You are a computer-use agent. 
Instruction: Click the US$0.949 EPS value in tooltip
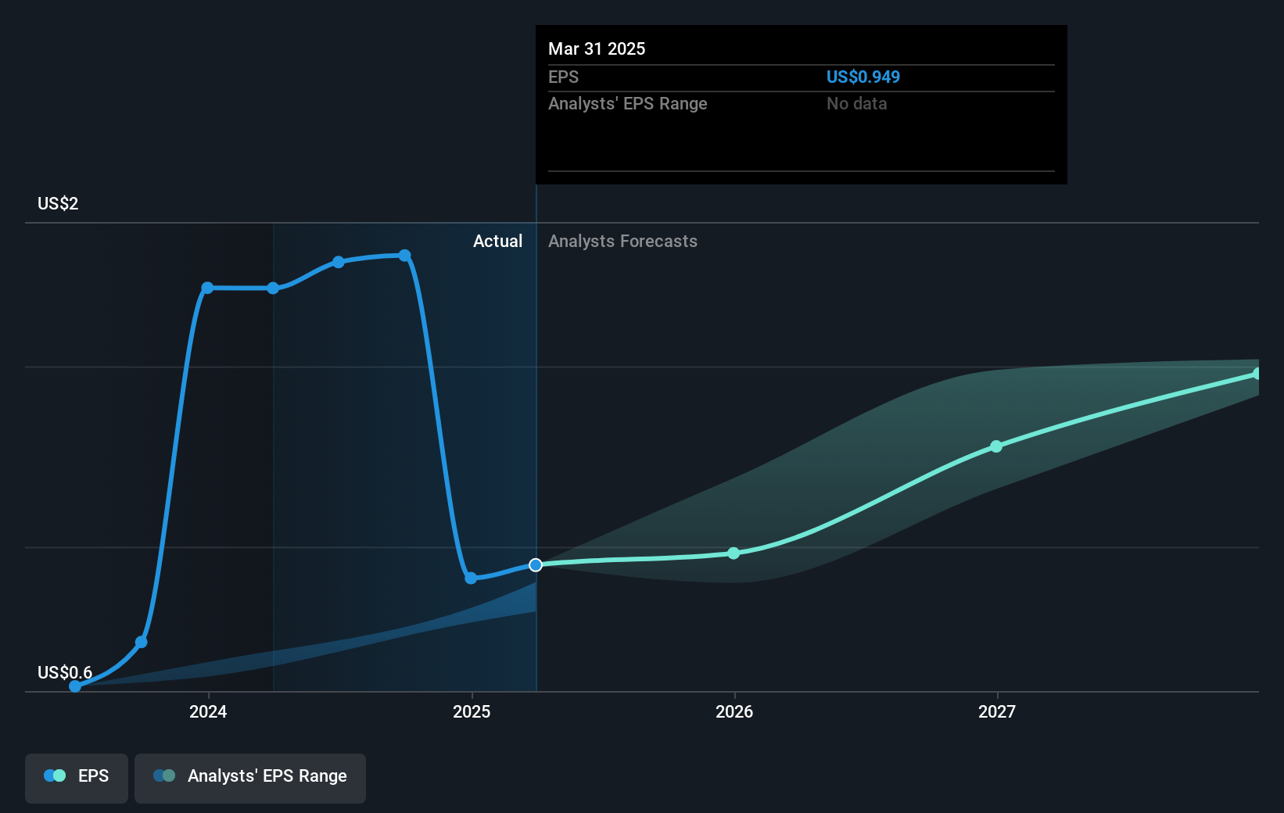click(x=863, y=77)
